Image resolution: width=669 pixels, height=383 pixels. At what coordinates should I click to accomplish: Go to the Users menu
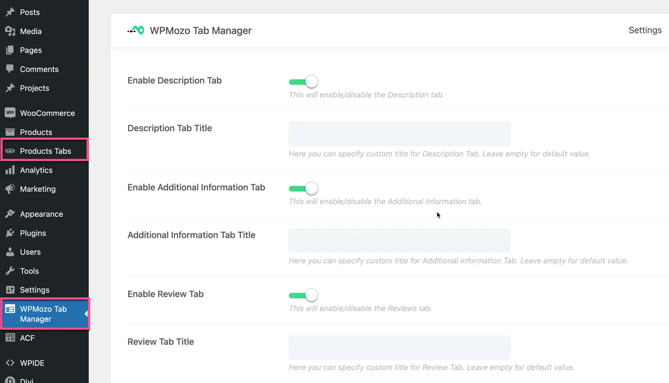(30, 252)
